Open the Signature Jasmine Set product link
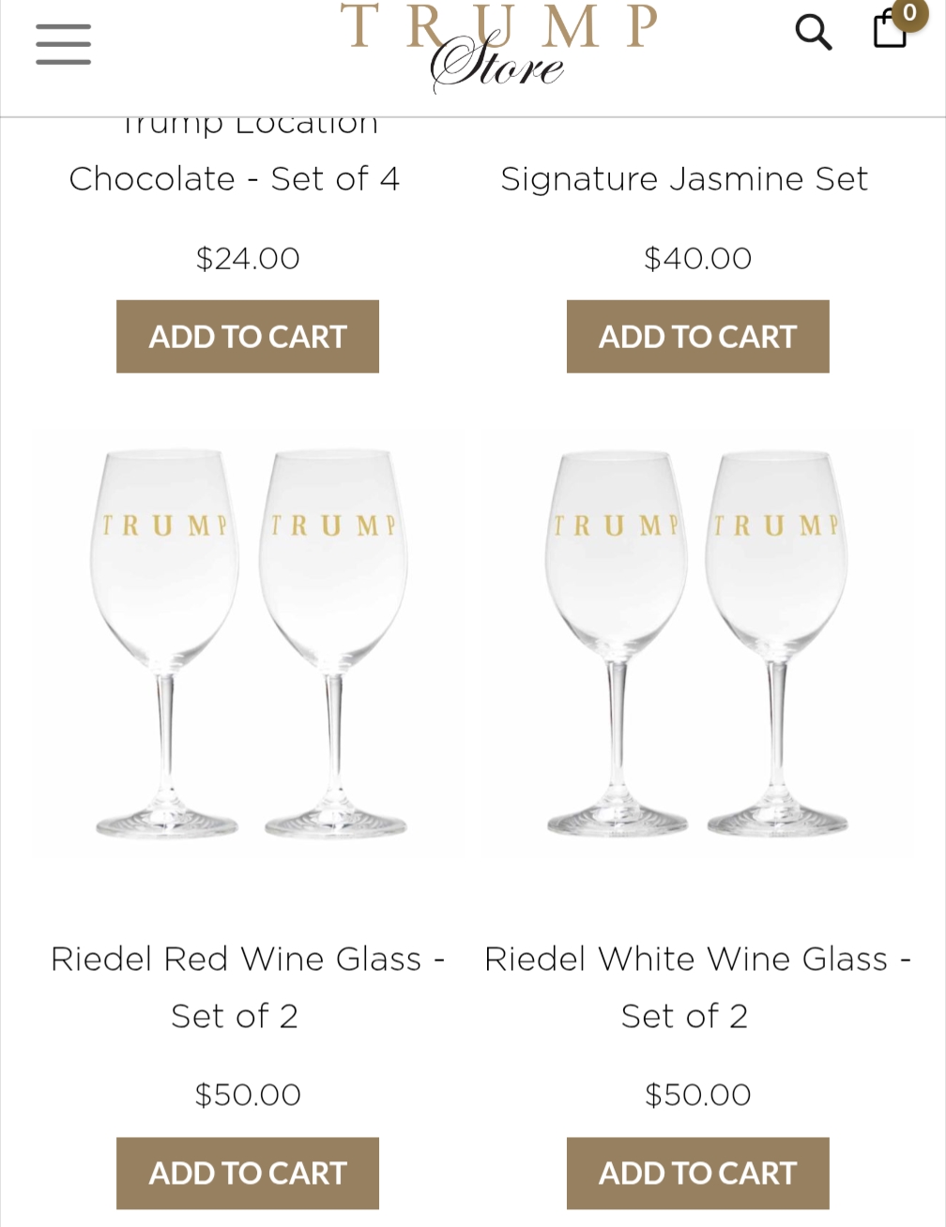946x1227 pixels. pos(684,179)
